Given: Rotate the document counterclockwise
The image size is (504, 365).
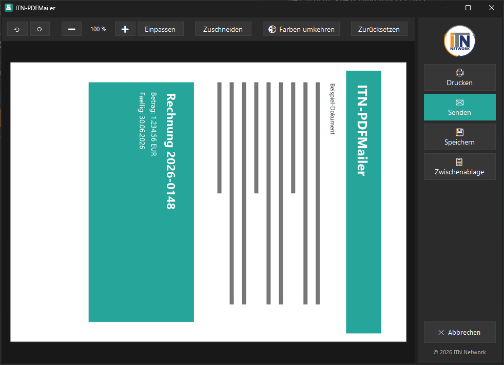Looking at the screenshot, I should pos(17,29).
